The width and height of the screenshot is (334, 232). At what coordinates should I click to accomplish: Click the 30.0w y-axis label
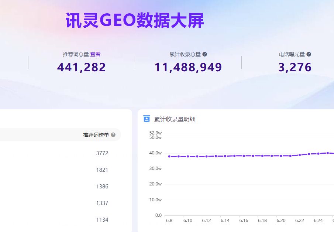(155, 168)
